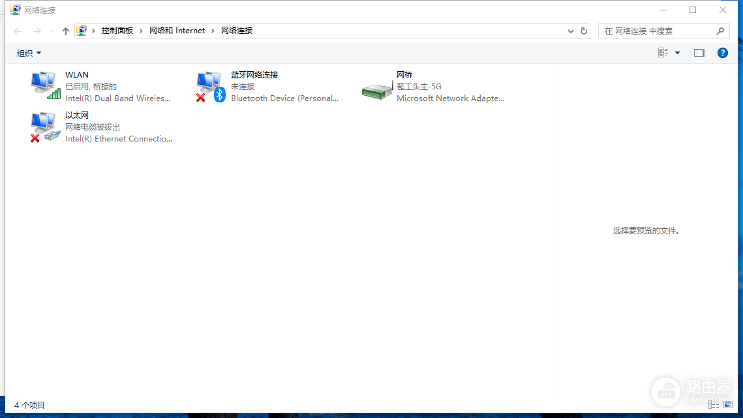Screen dimensions: 743x418
Task: Select the Bluetooth network connection icon
Action: (x=211, y=87)
